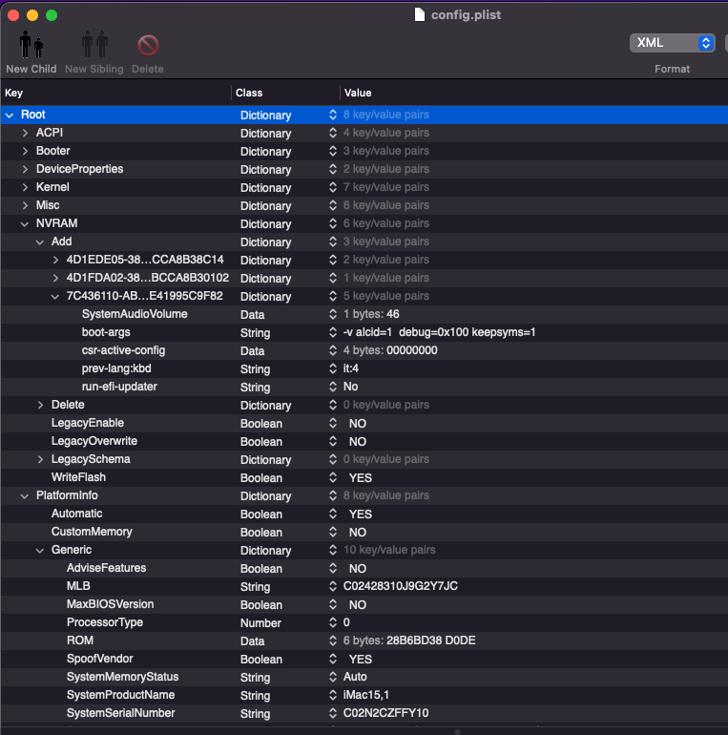Viewport: 728px width, 735px height.
Task: Click the Delete toolbar icon
Action: pos(148,46)
